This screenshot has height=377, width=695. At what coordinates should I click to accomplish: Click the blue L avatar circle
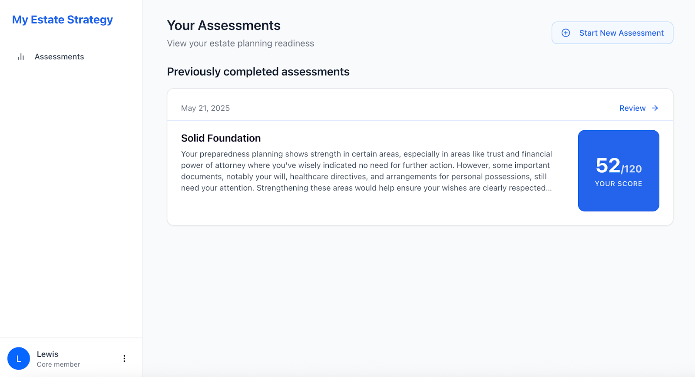point(19,358)
